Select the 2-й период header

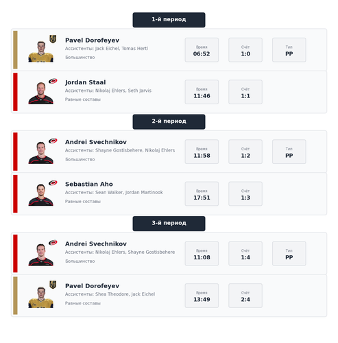coord(169,121)
